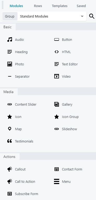Open the search magnifier icon

pos(92,16)
